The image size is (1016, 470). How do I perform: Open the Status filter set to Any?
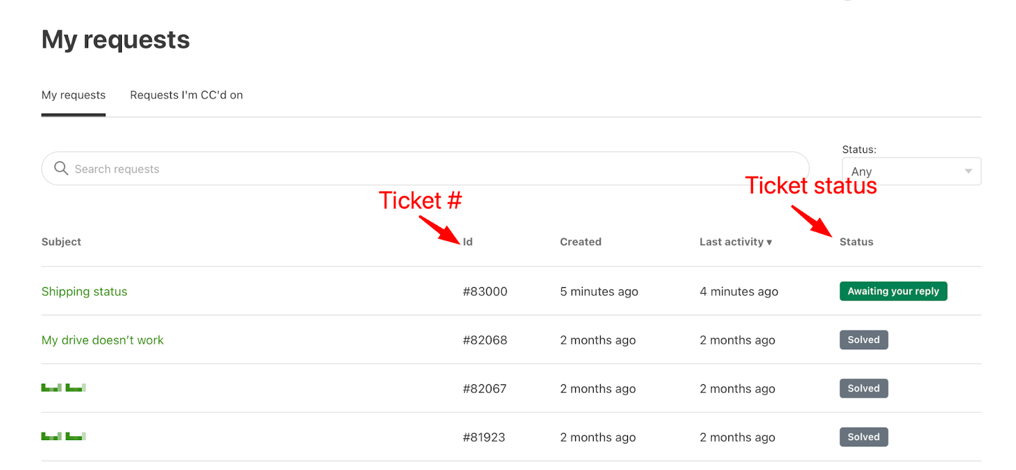tap(911, 171)
